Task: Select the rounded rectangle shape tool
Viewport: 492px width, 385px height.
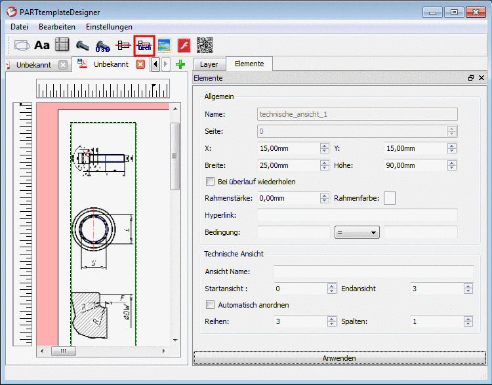Action: tap(22, 45)
